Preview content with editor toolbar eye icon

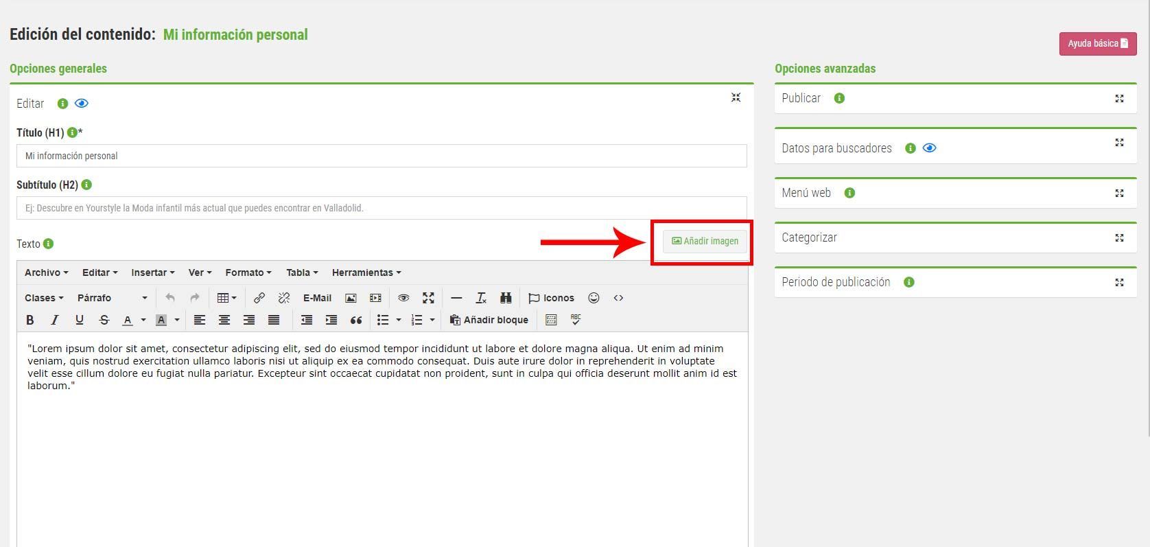[x=403, y=298]
